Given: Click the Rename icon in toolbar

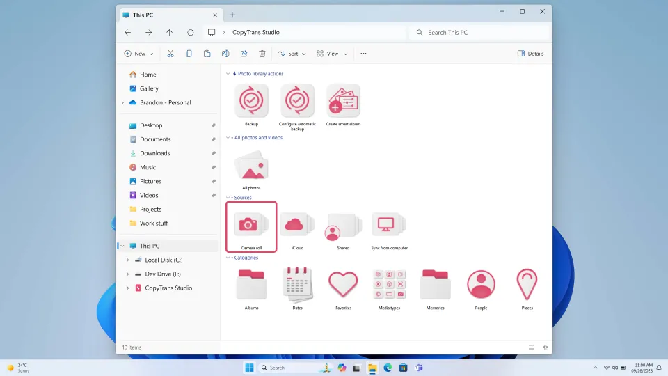Looking at the screenshot, I should (x=225, y=54).
